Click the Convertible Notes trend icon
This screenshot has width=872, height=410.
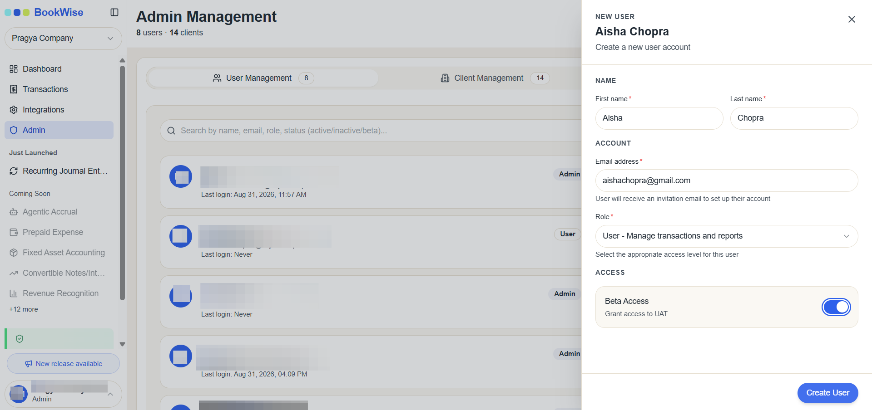pyautogui.click(x=14, y=273)
